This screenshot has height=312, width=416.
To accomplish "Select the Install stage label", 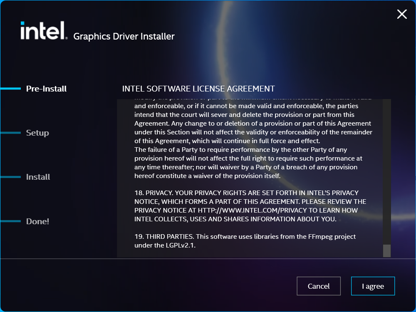I will (x=38, y=177).
